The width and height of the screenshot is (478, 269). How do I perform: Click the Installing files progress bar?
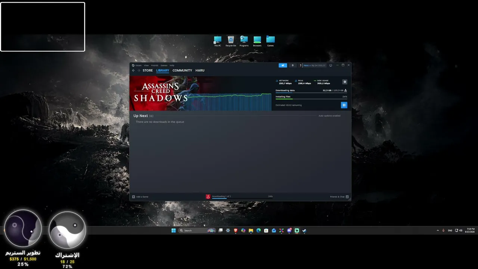click(311, 99)
